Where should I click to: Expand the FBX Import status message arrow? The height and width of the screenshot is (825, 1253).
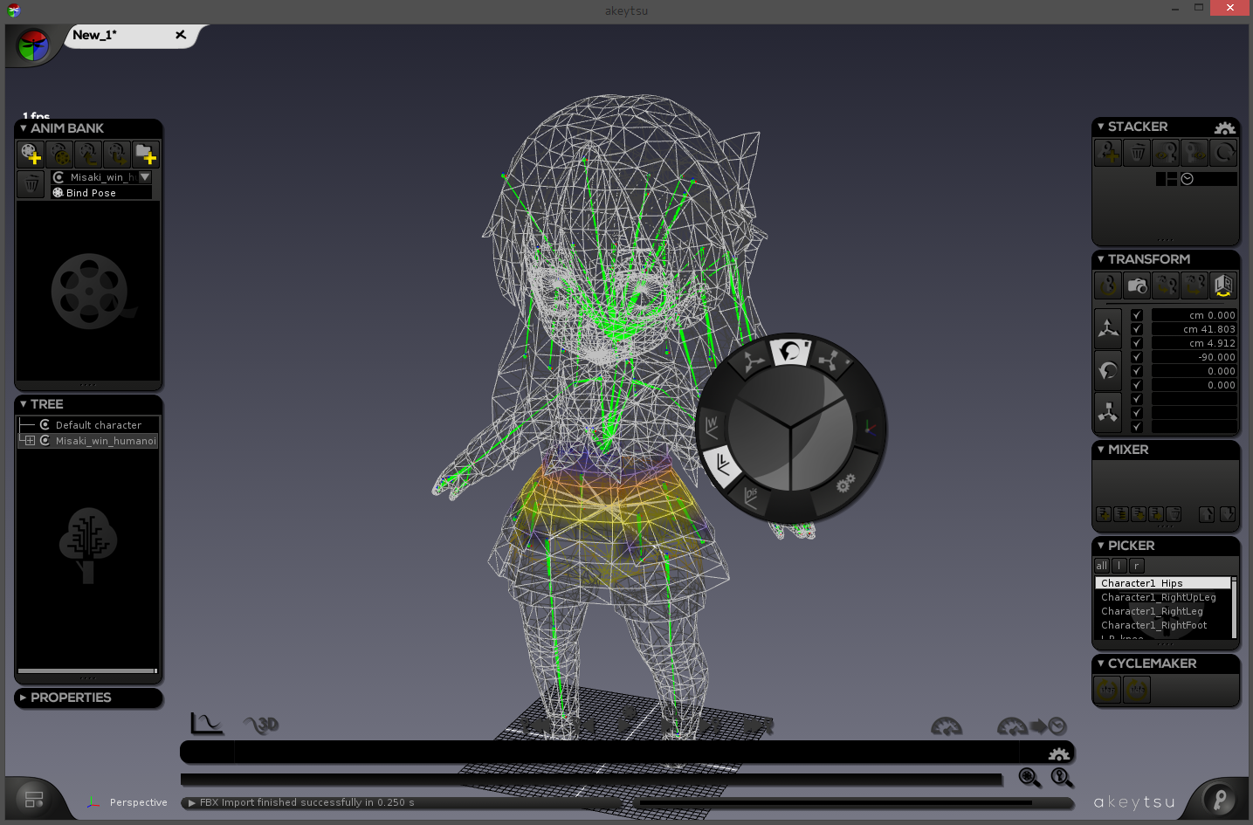(x=192, y=802)
